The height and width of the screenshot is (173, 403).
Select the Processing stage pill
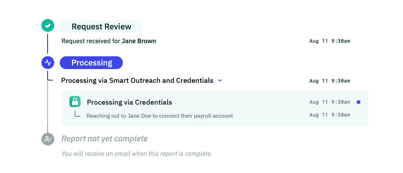(91, 63)
